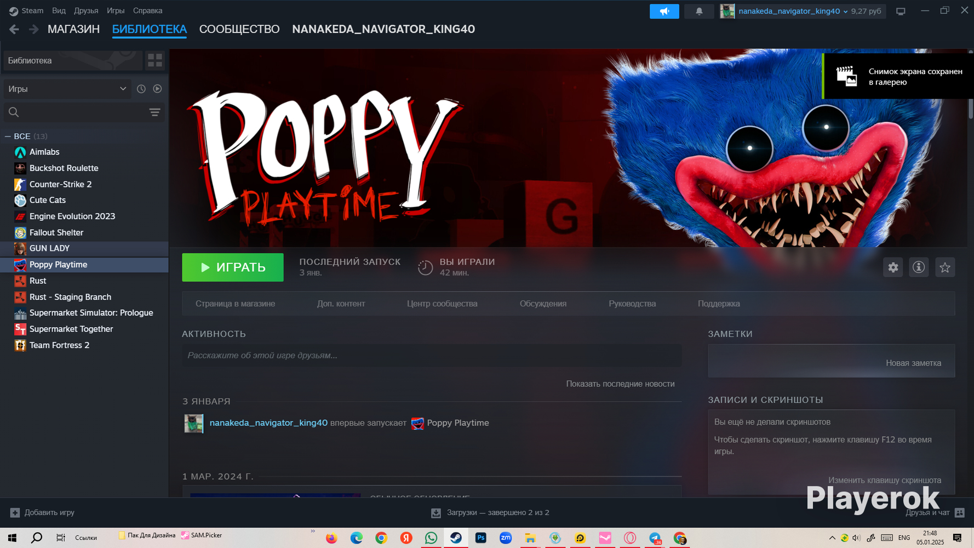This screenshot has height=548, width=974.
Task: Open the Друзья menu
Action: click(86, 11)
